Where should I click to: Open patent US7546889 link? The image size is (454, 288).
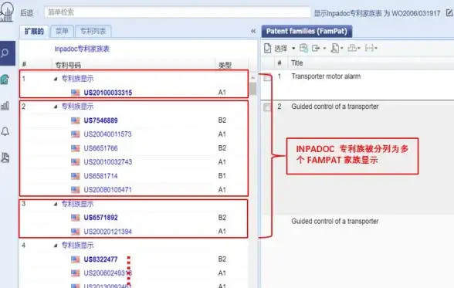pyautogui.click(x=100, y=120)
